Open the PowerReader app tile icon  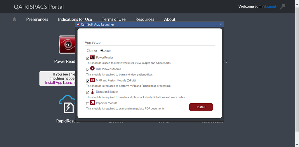coord(67,45)
